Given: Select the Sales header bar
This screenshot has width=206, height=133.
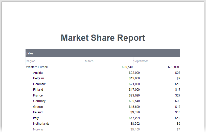Looking at the screenshot, I should pos(103,53).
